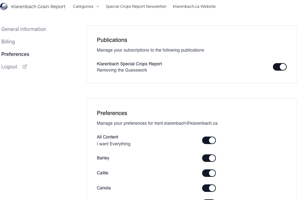Click the Removing the Guesswork subtitle
The width and height of the screenshot is (303, 200).
click(122, 70)
